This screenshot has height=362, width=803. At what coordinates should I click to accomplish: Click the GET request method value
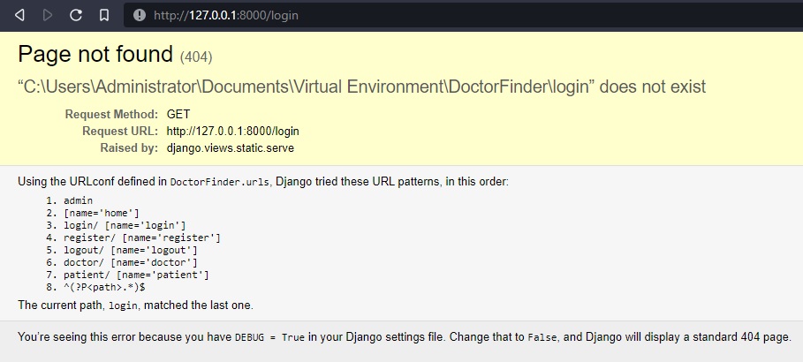pyautogui.click(x=178, y=114)
